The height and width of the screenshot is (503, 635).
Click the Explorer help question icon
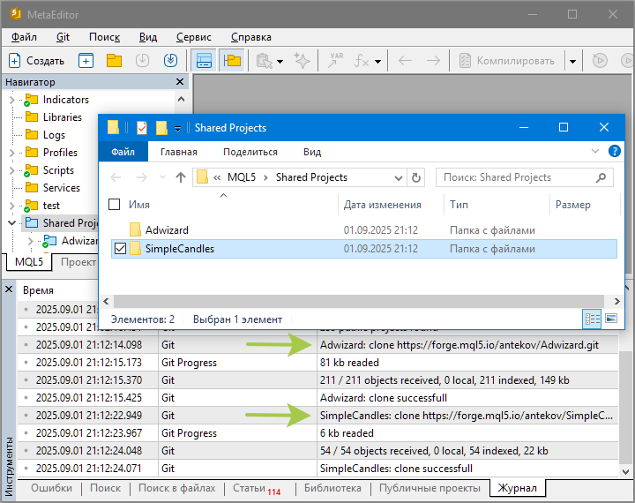[x=615, y=151]
